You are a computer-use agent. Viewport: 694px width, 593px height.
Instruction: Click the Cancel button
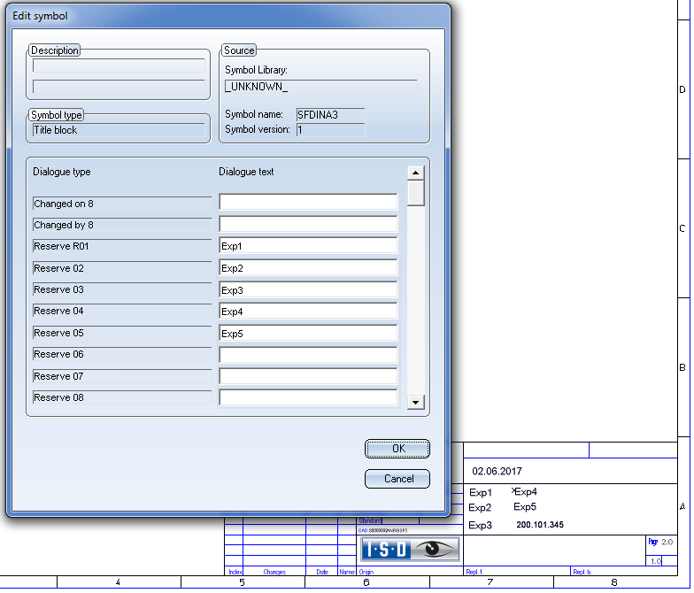point(397,479)
